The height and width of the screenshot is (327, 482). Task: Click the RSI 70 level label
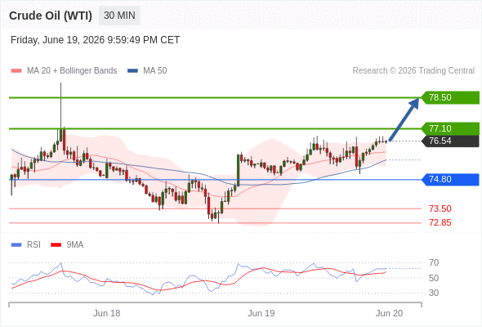pyautogui.click(x=434, y=262)
